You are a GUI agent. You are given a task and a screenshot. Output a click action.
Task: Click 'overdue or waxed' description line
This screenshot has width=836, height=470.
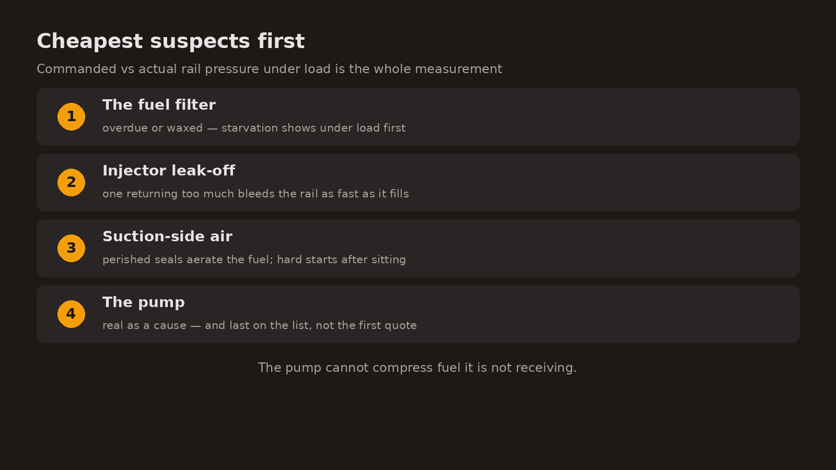click(x=254, y=128)
